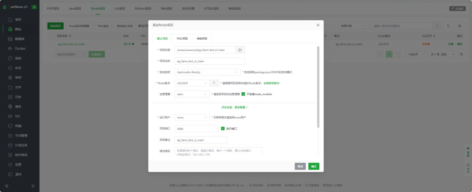Click the folder browse icon for 项目目录

coord(240,50)
